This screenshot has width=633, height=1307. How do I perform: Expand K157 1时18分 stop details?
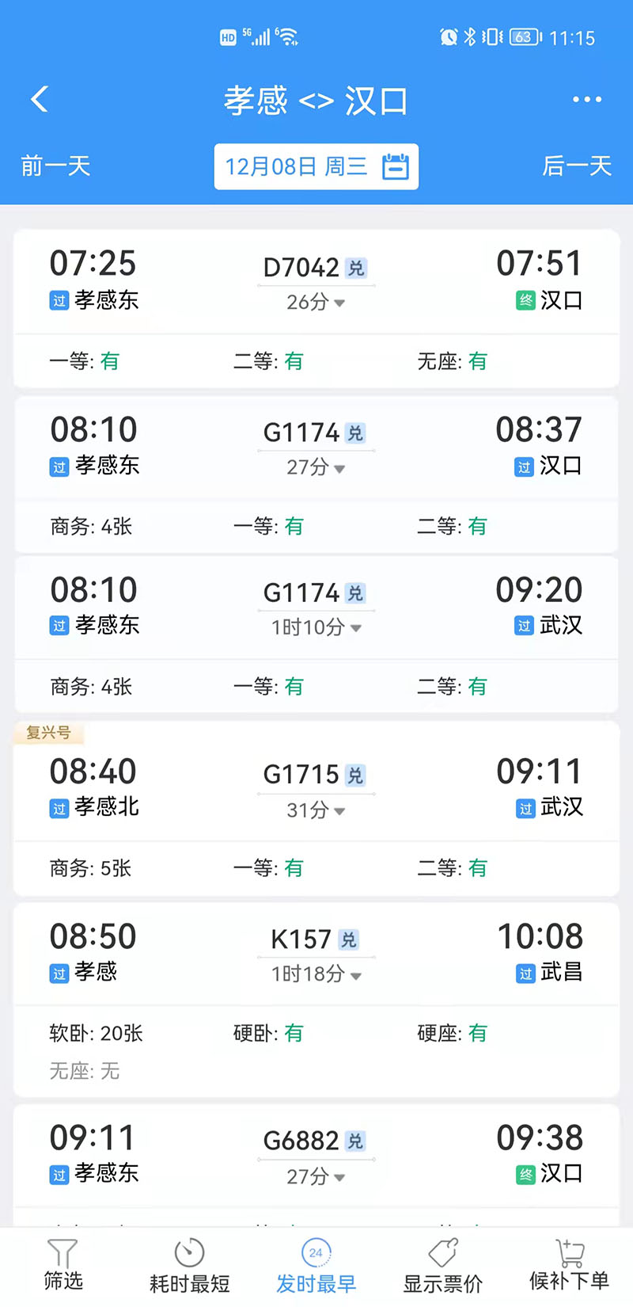[x=356, y=976]
